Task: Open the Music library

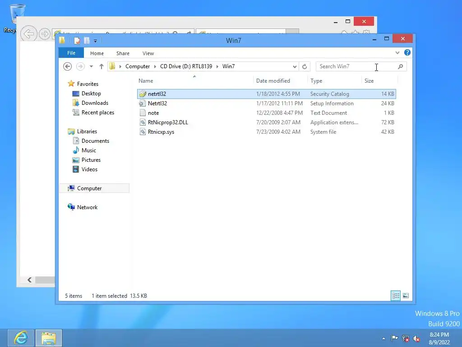Action: [84, 150]
